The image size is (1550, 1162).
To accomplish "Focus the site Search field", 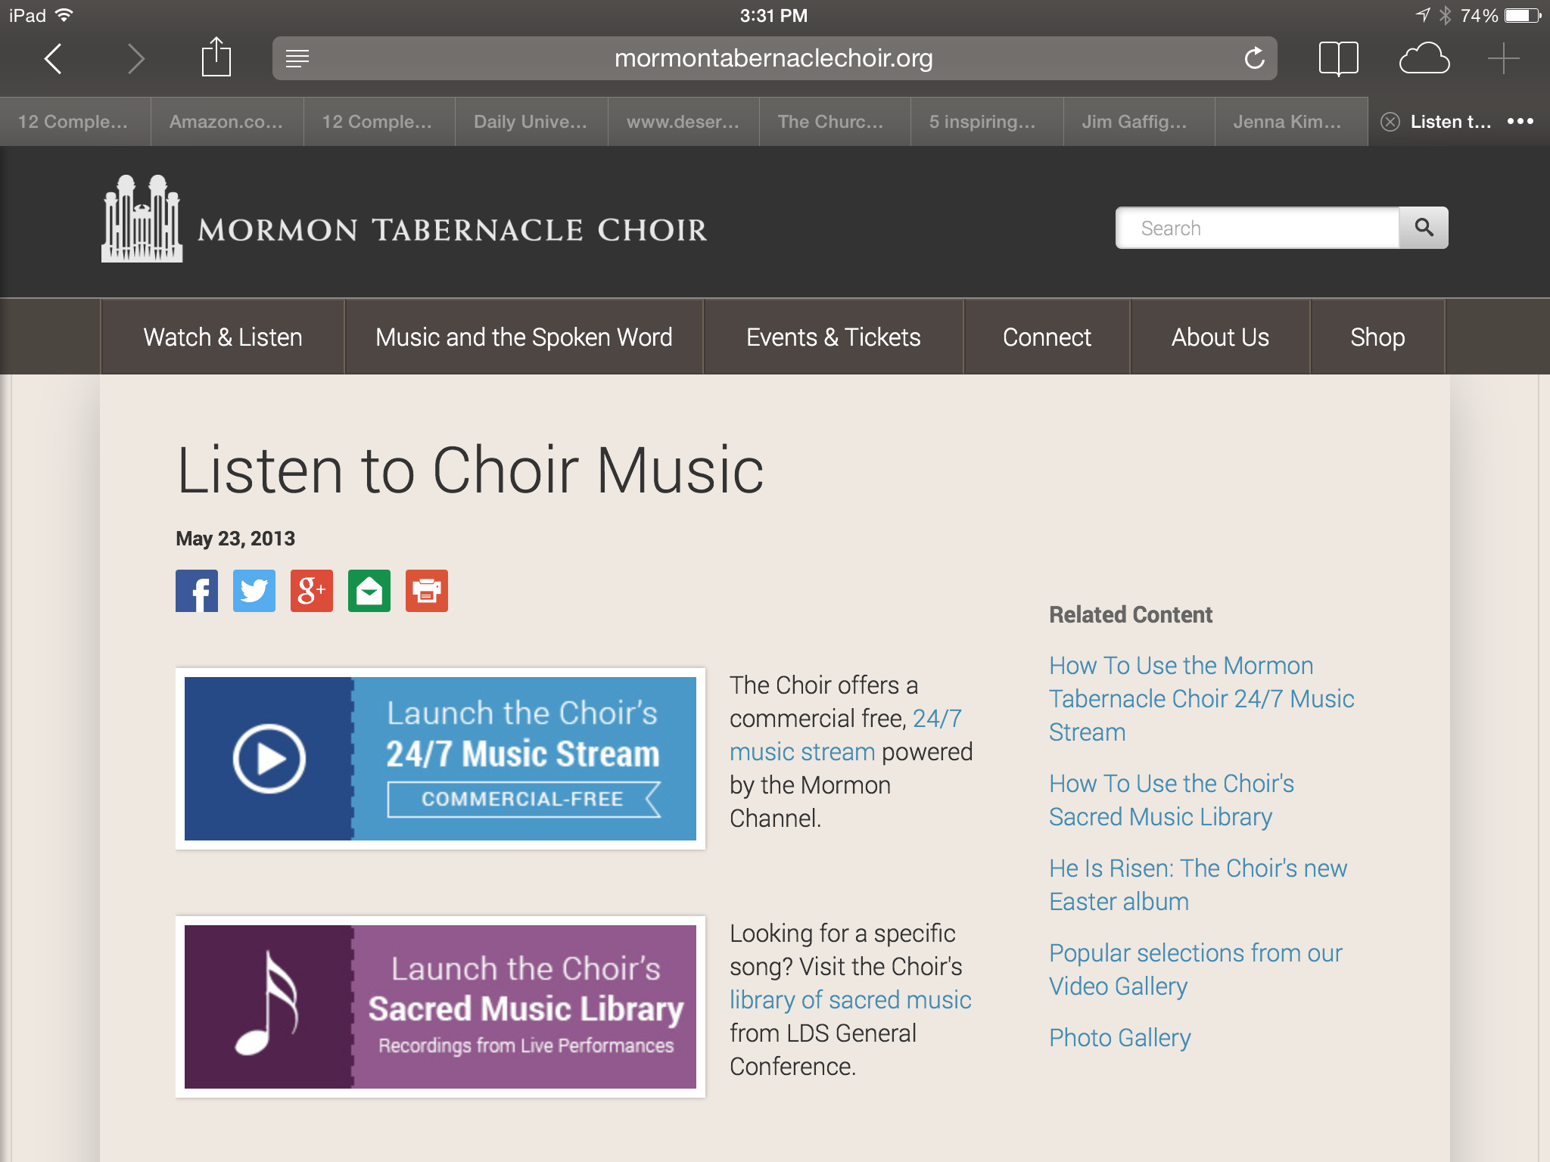I will point(1258,228).
